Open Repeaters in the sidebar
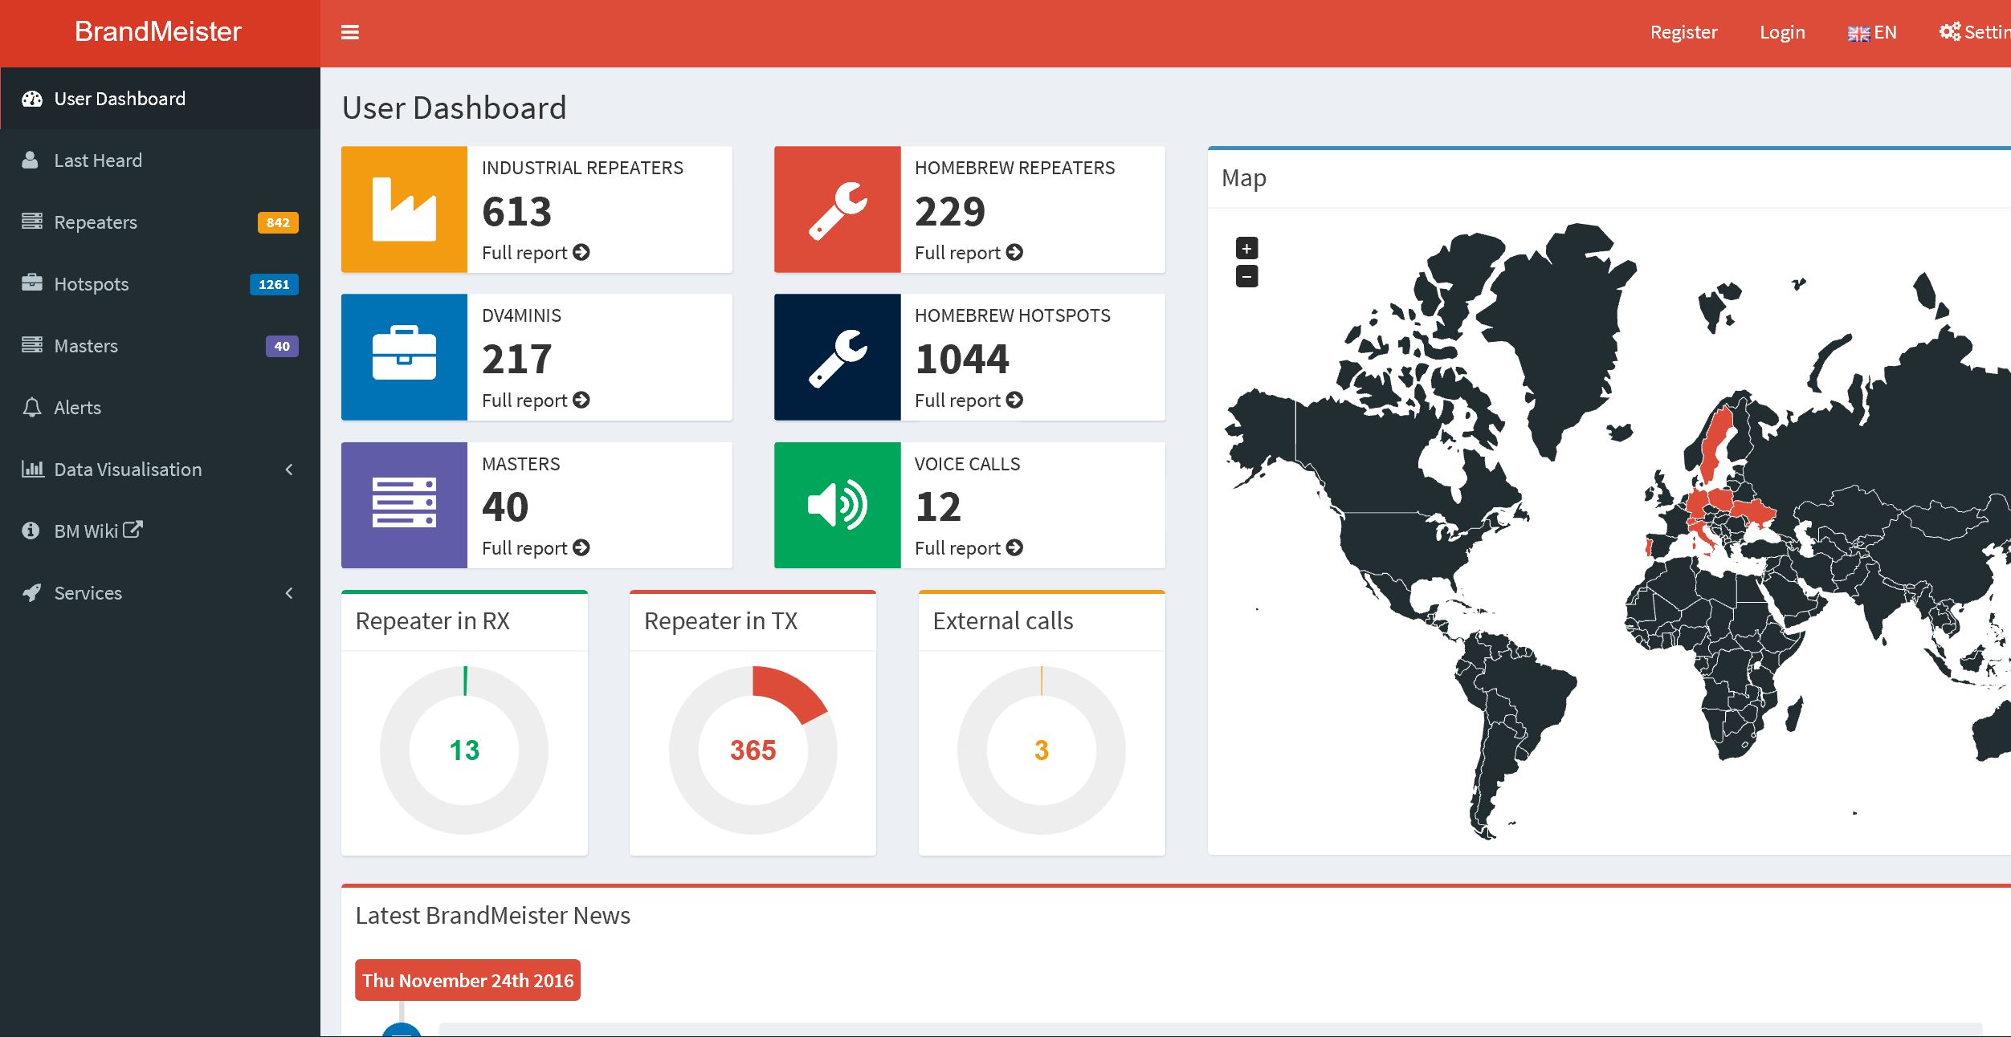This screenshot has height=1037, width=2011. tap(161, 222)
